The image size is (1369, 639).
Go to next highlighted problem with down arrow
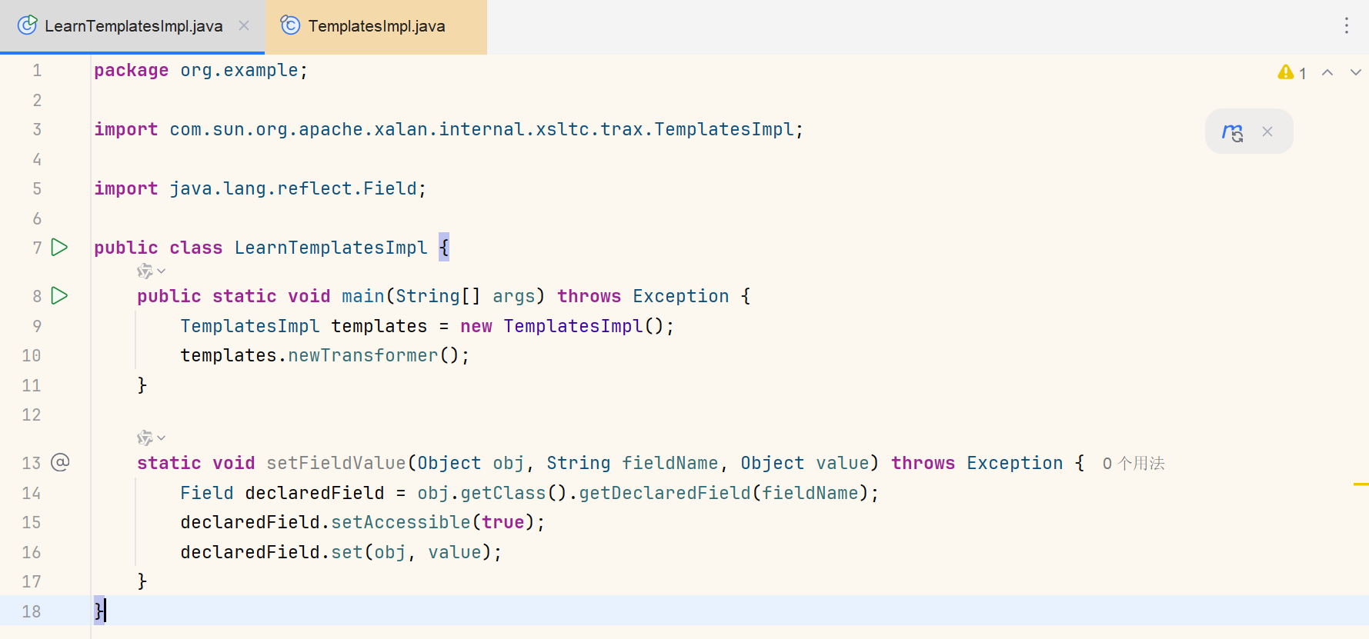pyautogui.click(x=1355, y=73)
